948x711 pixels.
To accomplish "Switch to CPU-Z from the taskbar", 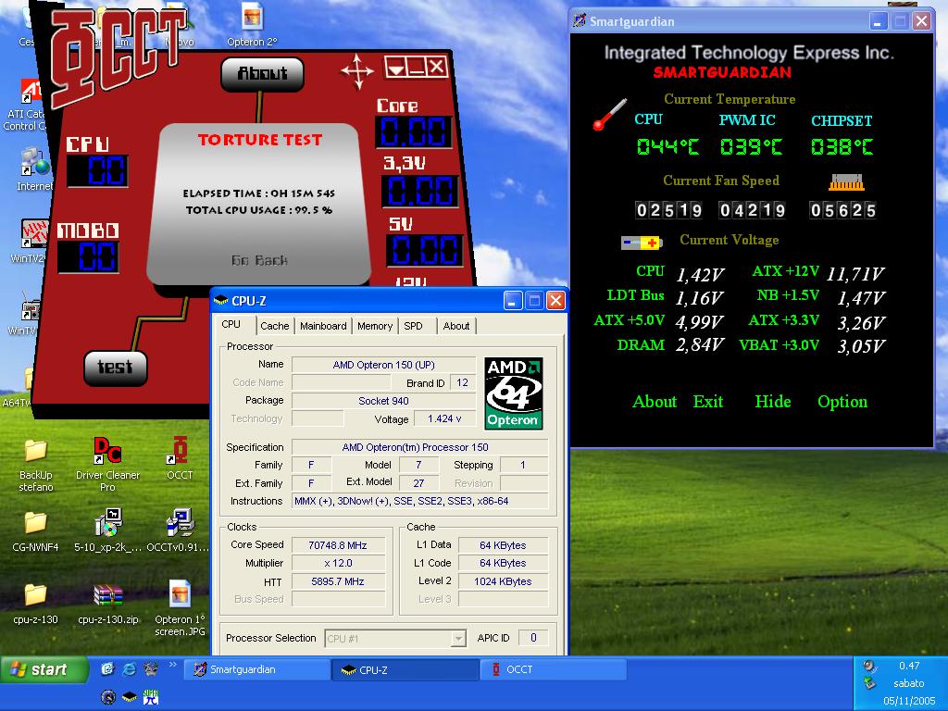I will tap(405, 669).
